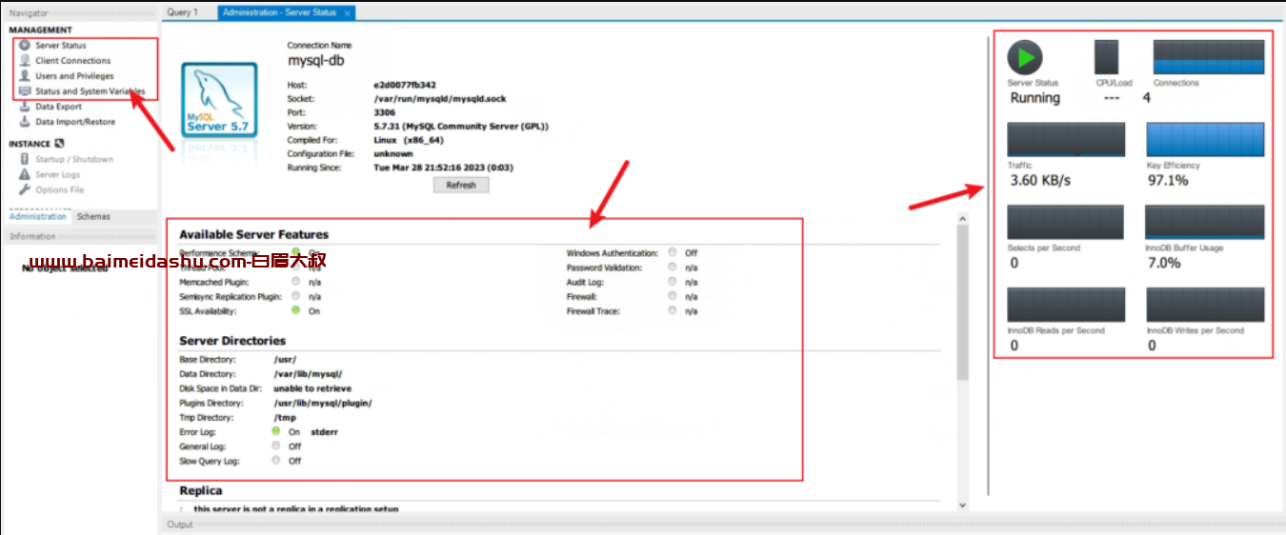Click the Firewall Trace status indicator
The width and height of the screenshot is (1286, 535).
point(673,310)
